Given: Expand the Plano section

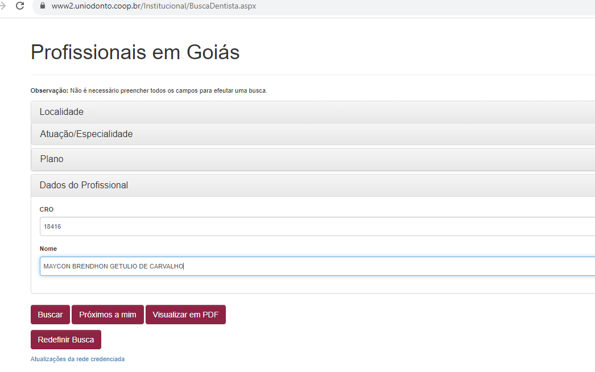Looking at the screenshot, I should tap(52, 159).
